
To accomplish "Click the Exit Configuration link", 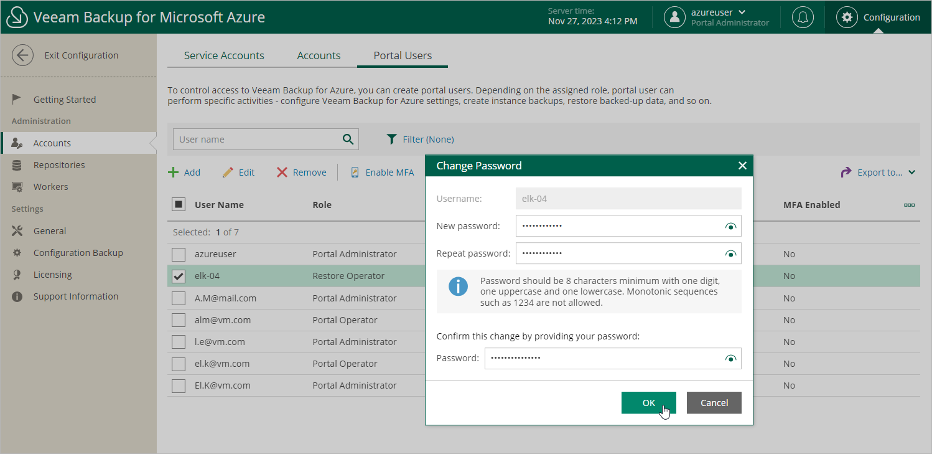I will [x=82, y=55].
